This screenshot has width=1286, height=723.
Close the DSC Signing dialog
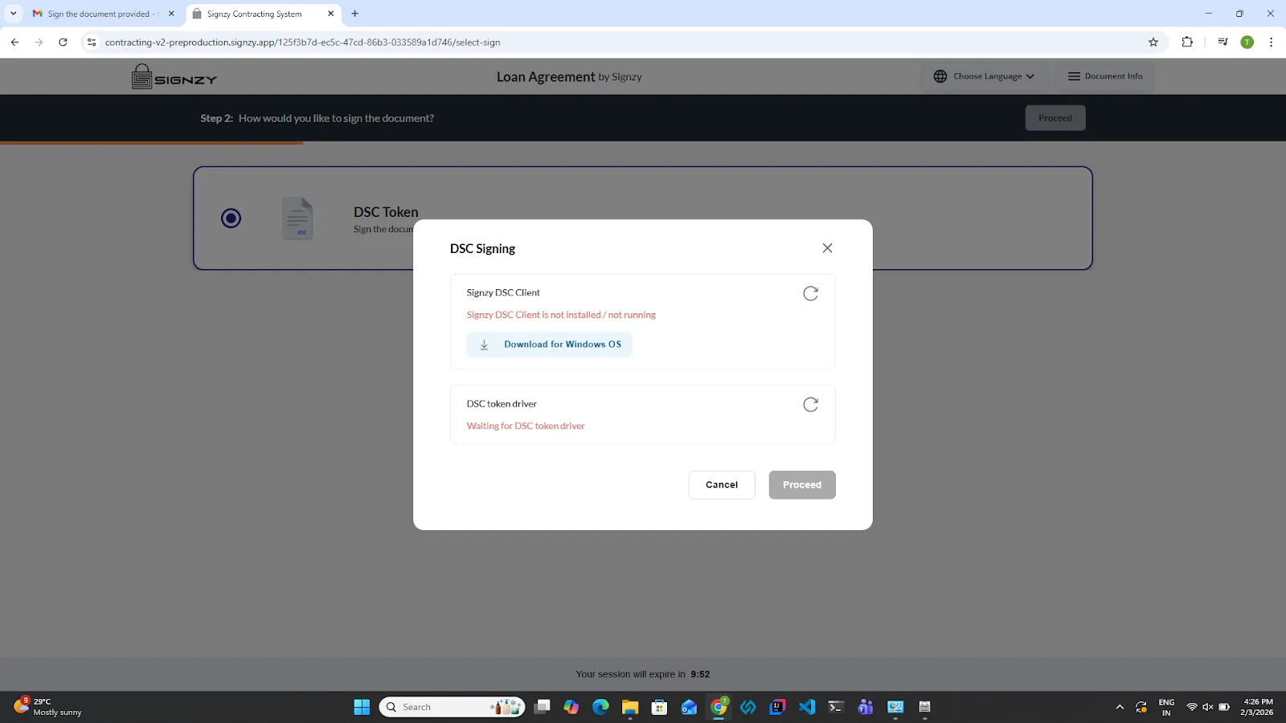coord(827,248)
